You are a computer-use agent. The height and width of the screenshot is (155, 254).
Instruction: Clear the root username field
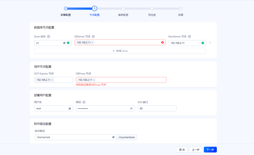click(70, 109)
